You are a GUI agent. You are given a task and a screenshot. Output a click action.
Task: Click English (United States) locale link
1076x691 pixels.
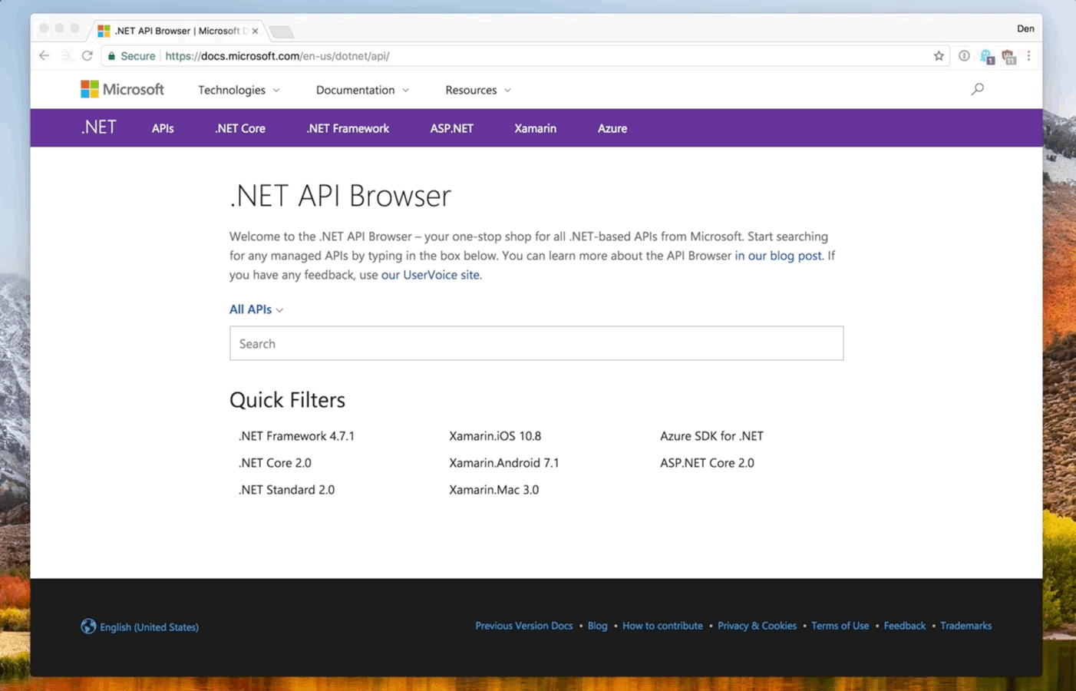[x=149, y=627]
